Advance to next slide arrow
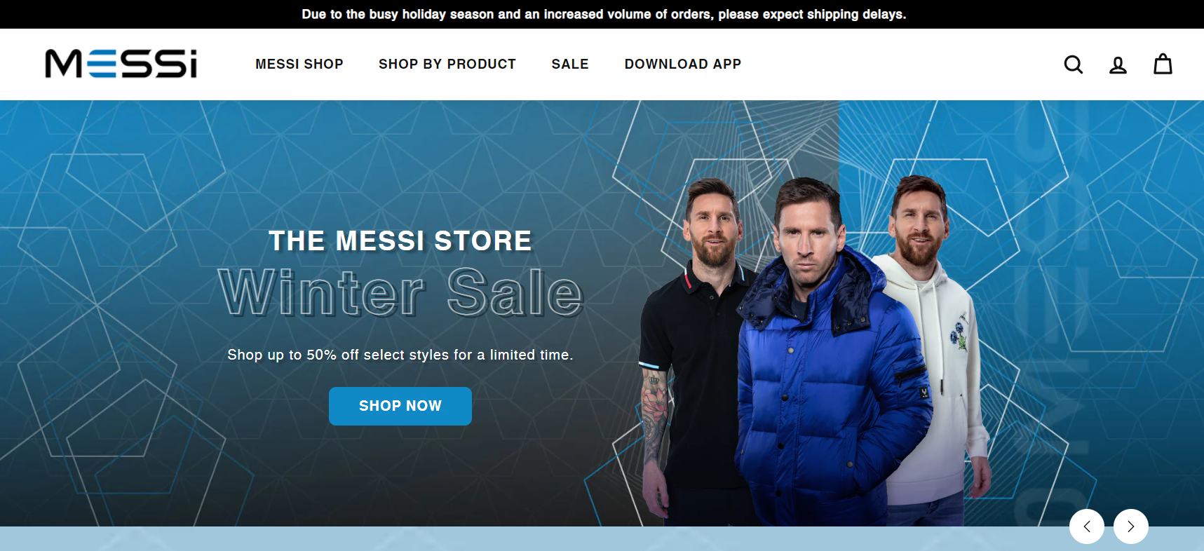Viewport: 1204px width, 551px height. tap(1131, 526)
